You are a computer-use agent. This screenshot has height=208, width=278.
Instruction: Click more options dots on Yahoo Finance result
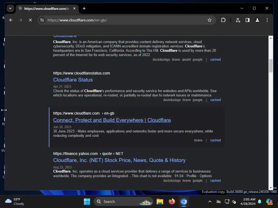[x=206, y=181]
